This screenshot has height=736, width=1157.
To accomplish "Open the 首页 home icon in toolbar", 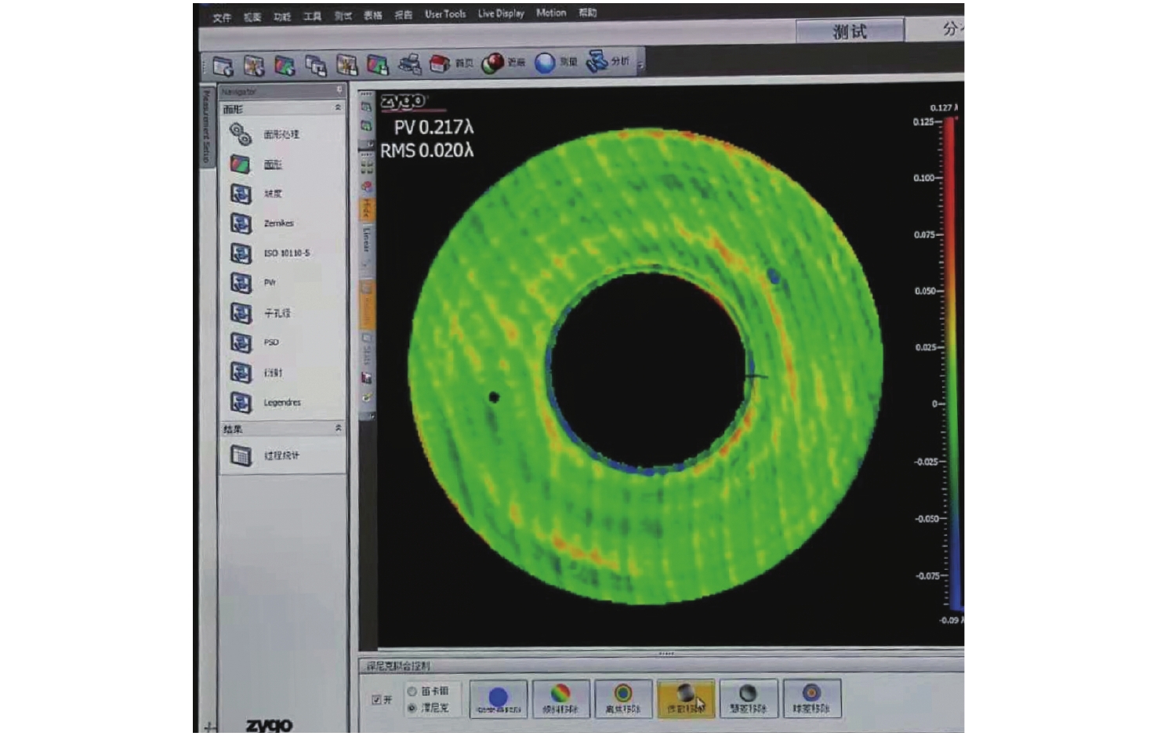I will pyautogui.click(x=441, y=63).
